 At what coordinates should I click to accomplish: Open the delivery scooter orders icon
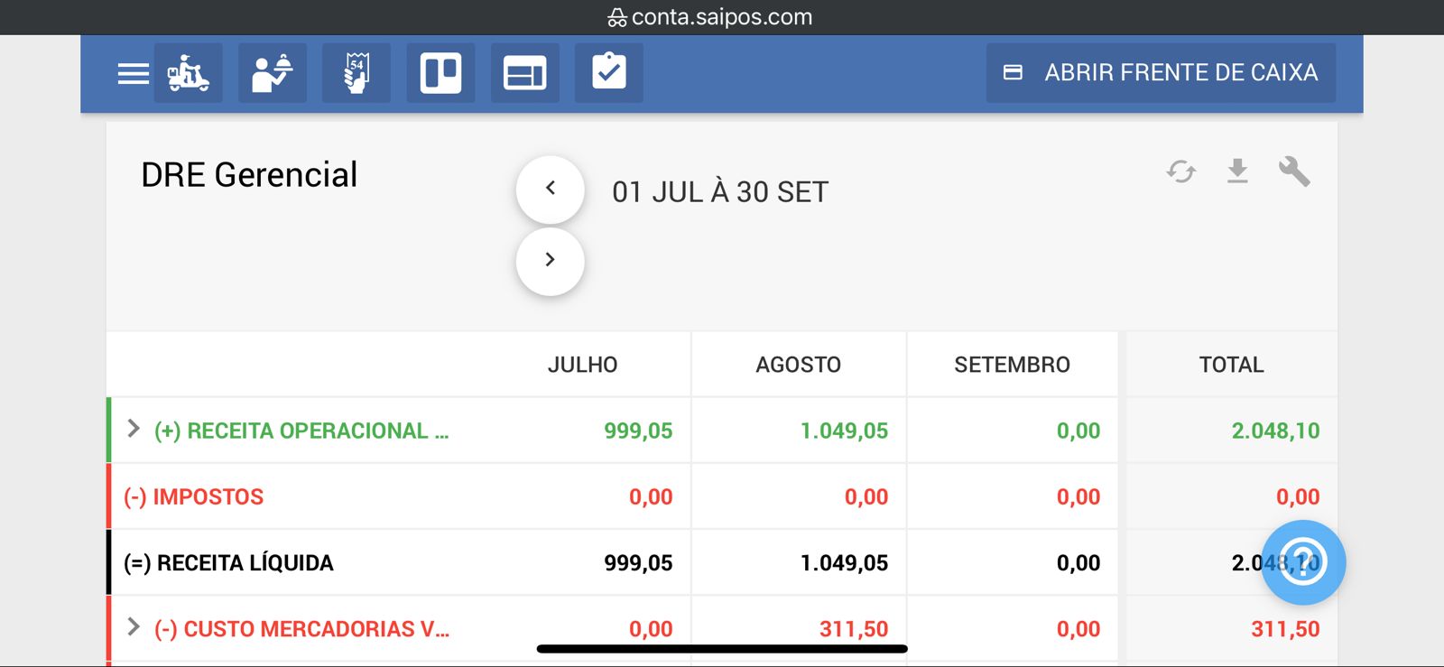188,73
